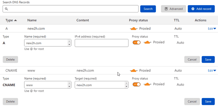This screenshot has height=107, width=218.
Task: Click the Type column header
Action: click(x=9, y=20)
